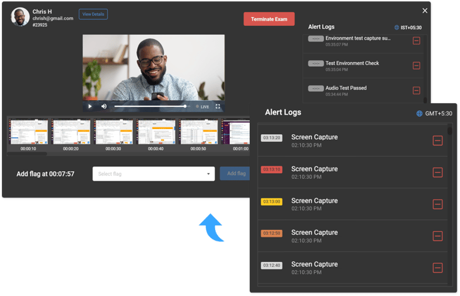Open the 00:00:10 screenshot thumbnail
Viewport: 460px width, 296px height.
click(28, 132)
